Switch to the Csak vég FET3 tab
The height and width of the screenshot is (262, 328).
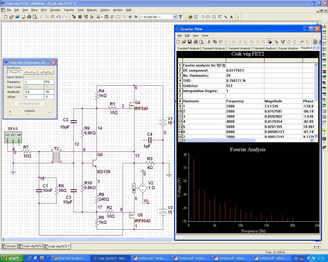tap(30, 246)
